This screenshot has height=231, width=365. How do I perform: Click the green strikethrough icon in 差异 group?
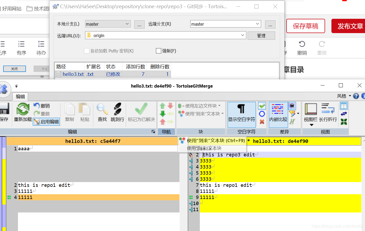click(292, 122)
